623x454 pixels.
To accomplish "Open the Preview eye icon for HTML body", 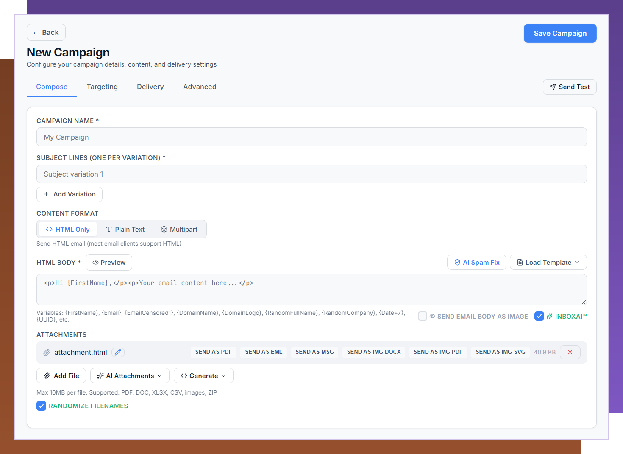I will point(97,262).
